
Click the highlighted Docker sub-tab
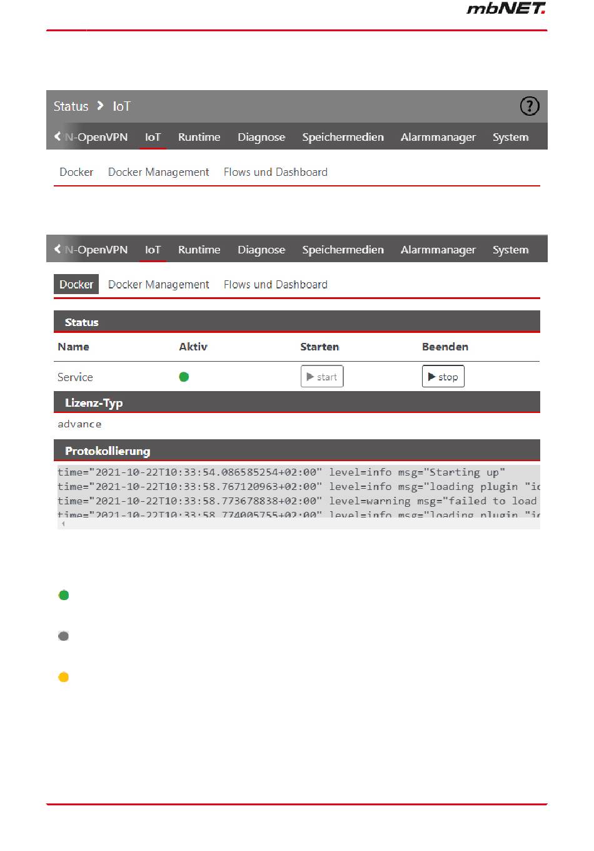coord(76,284)
